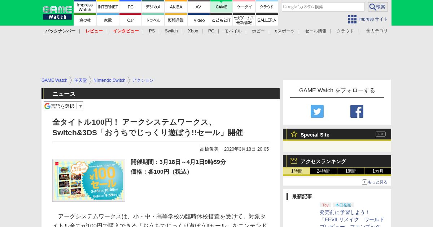Click the Impress site grid icon
The height and width of the screenshot is (227, 433).
pos(352,19)
